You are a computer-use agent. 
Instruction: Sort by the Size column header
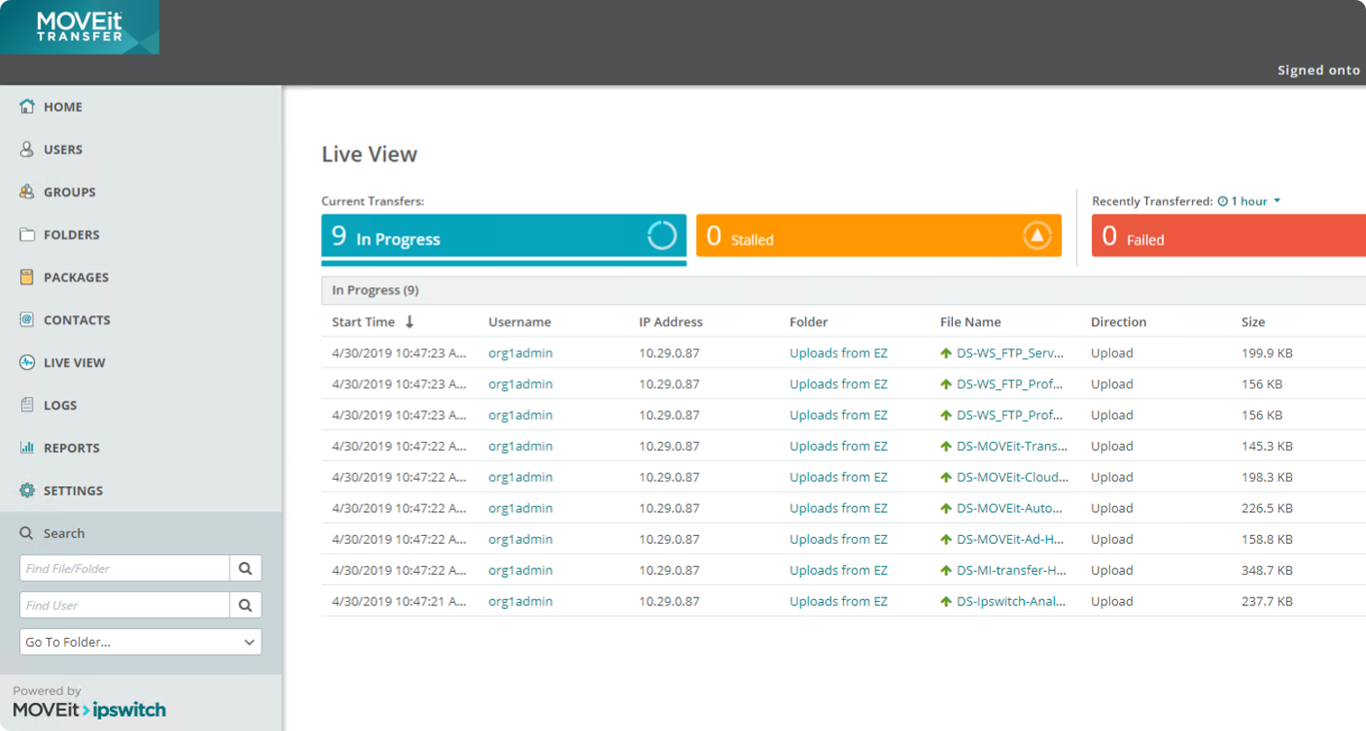(x=1253, y=322)
